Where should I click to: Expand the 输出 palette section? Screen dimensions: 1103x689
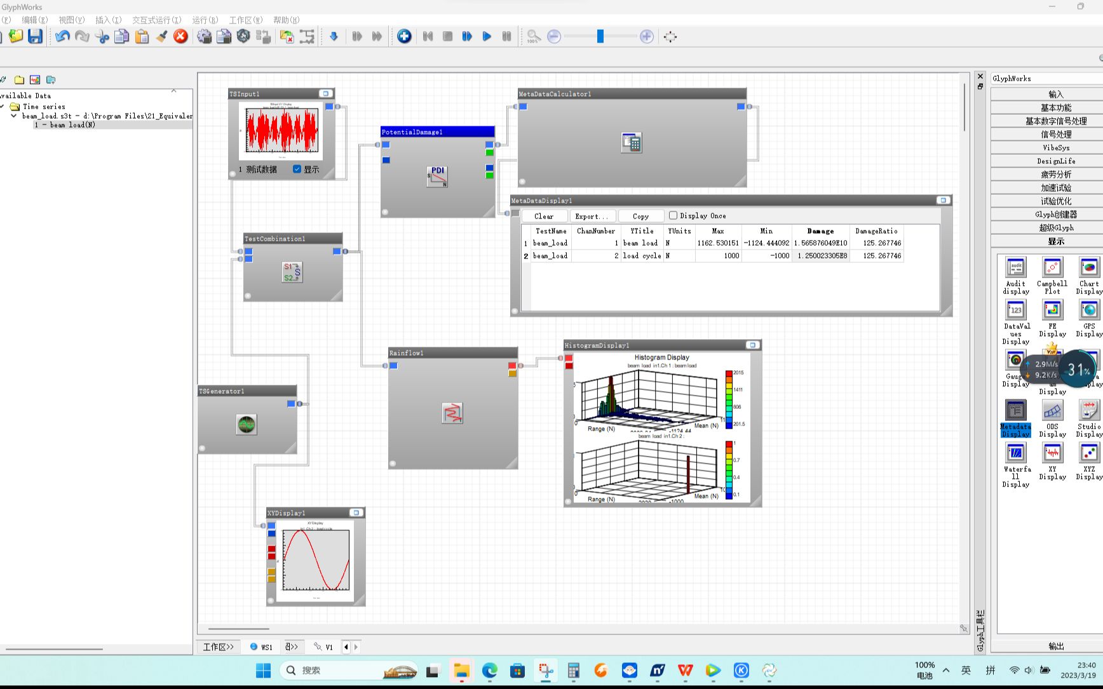tap(1055, 646)
